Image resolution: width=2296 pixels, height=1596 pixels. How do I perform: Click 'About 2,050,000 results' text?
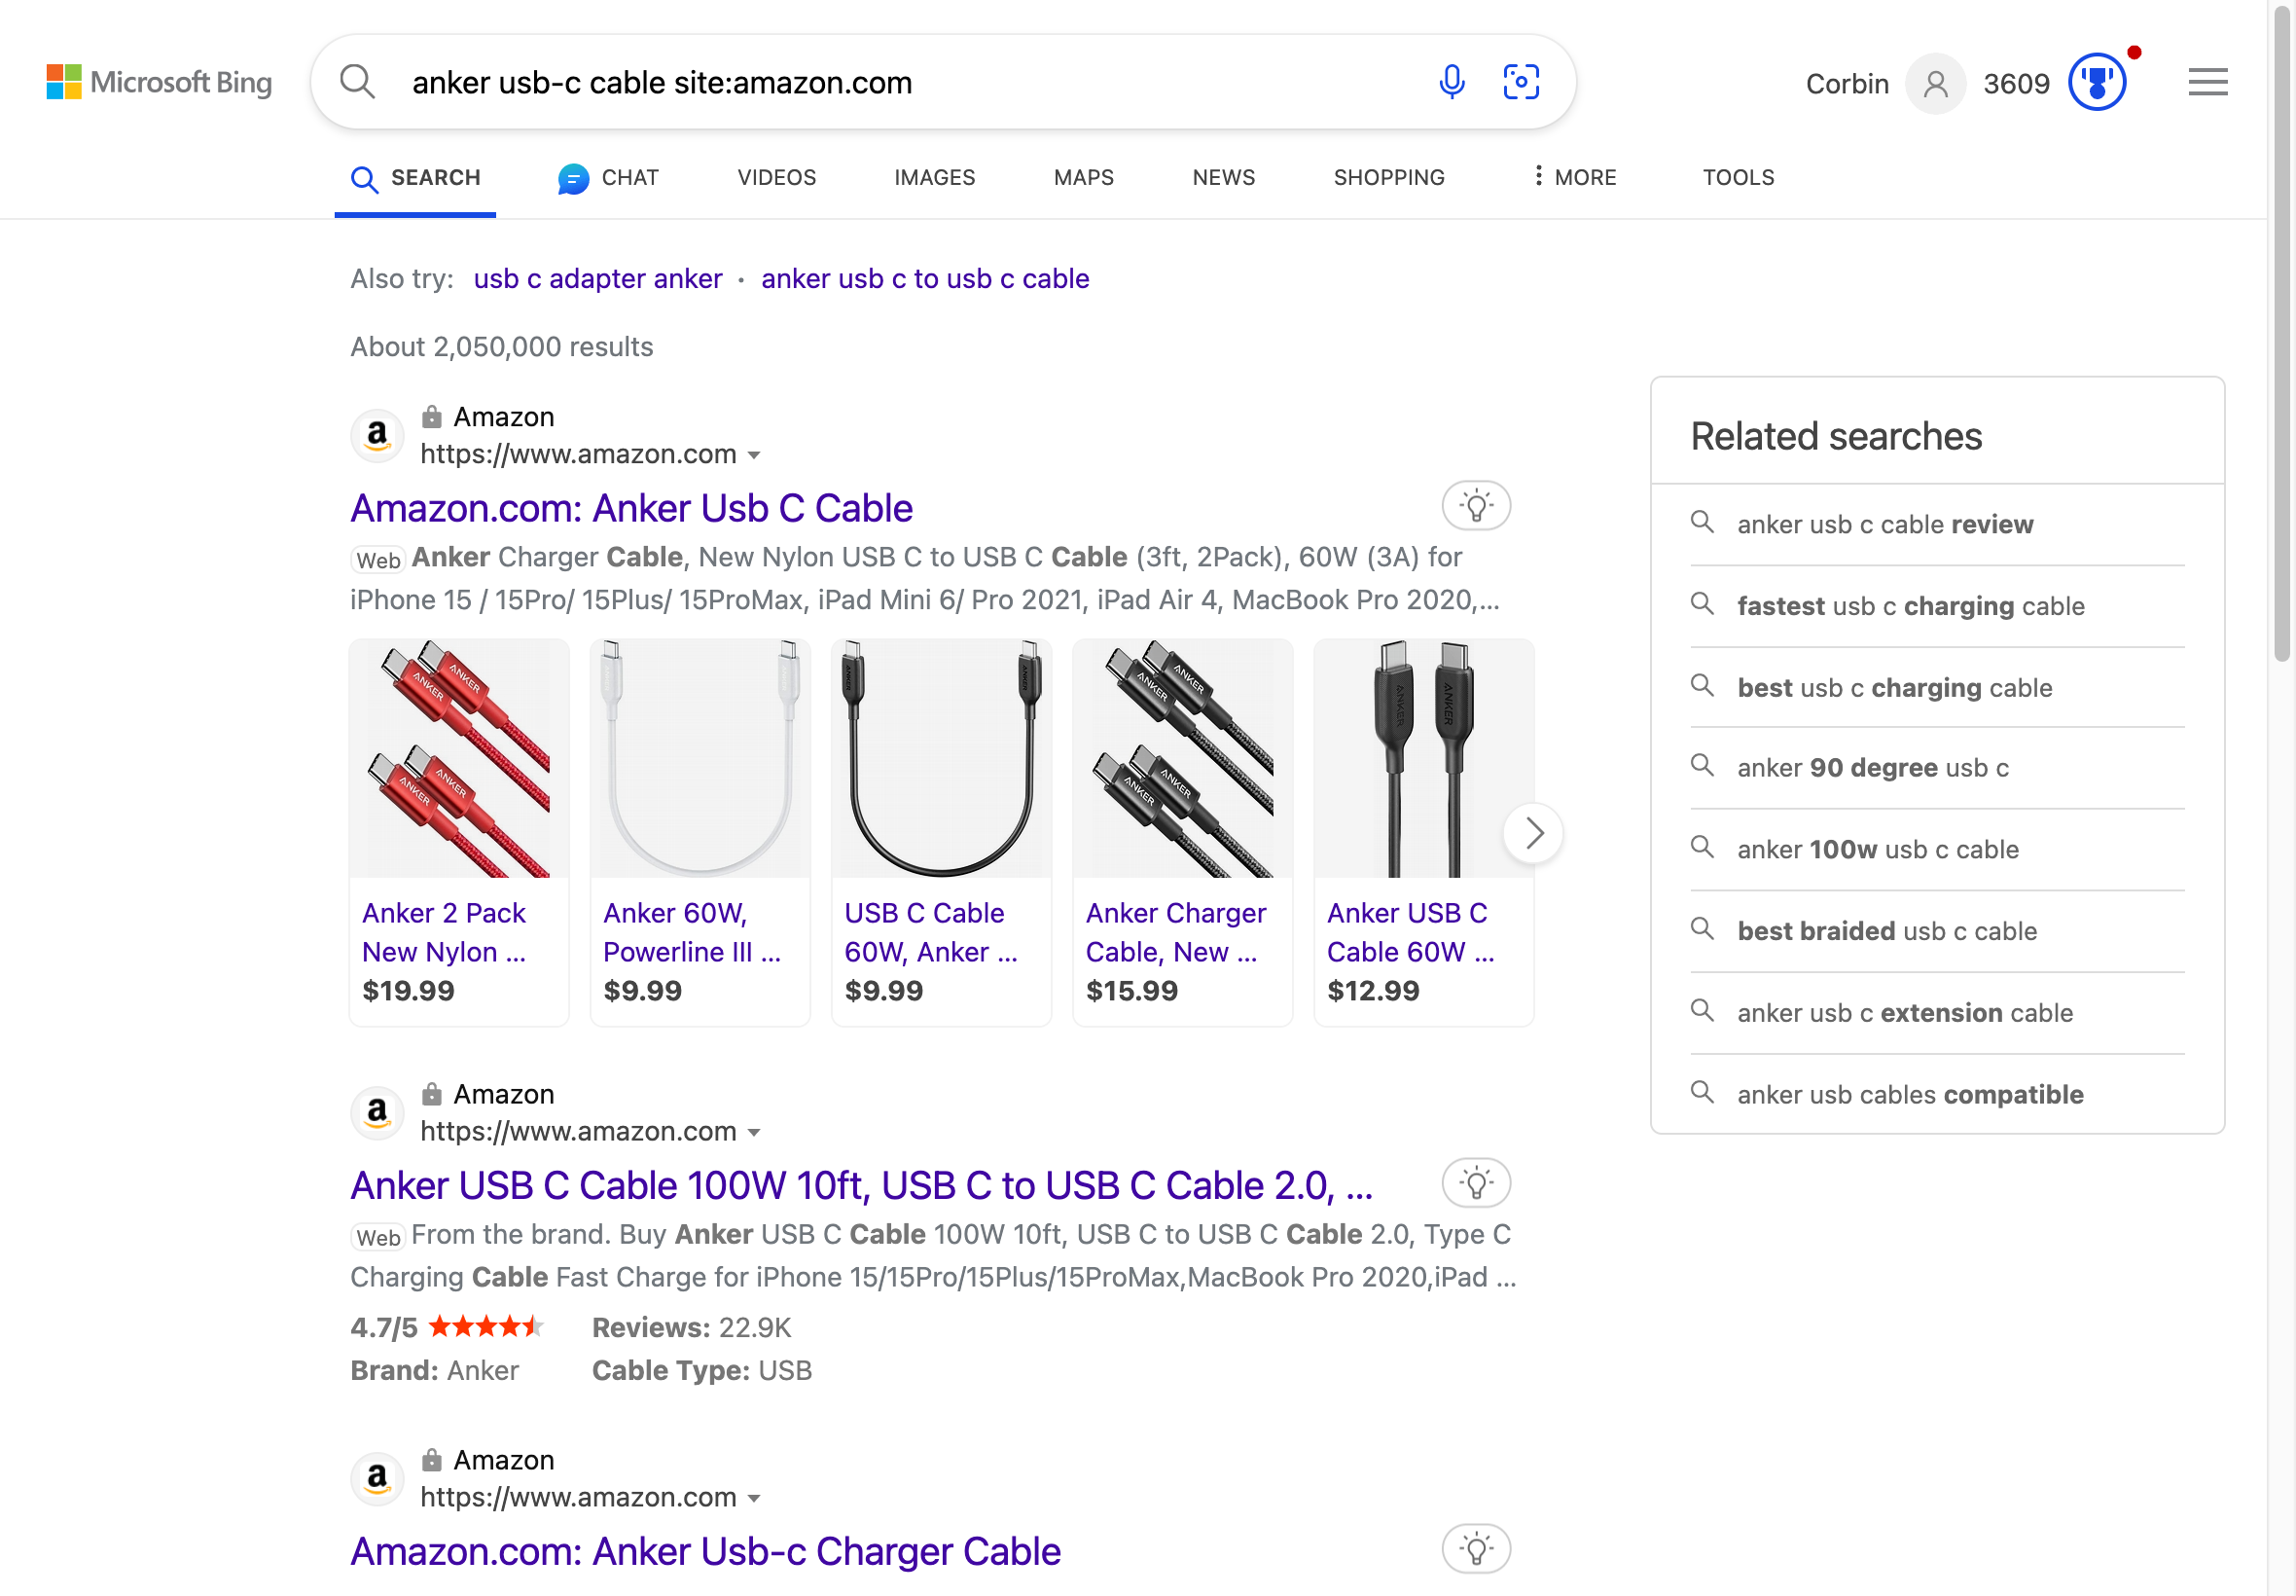coord(502,347)
